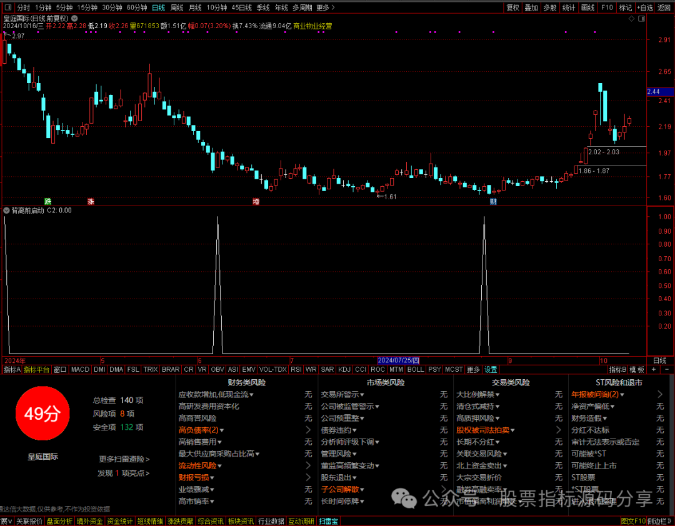Add stock via +自选 button

(x=645, y=7)
